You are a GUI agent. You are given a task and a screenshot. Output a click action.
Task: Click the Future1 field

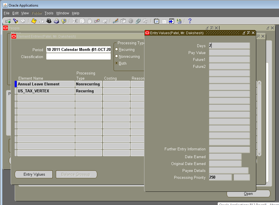(x=229, y=60)
